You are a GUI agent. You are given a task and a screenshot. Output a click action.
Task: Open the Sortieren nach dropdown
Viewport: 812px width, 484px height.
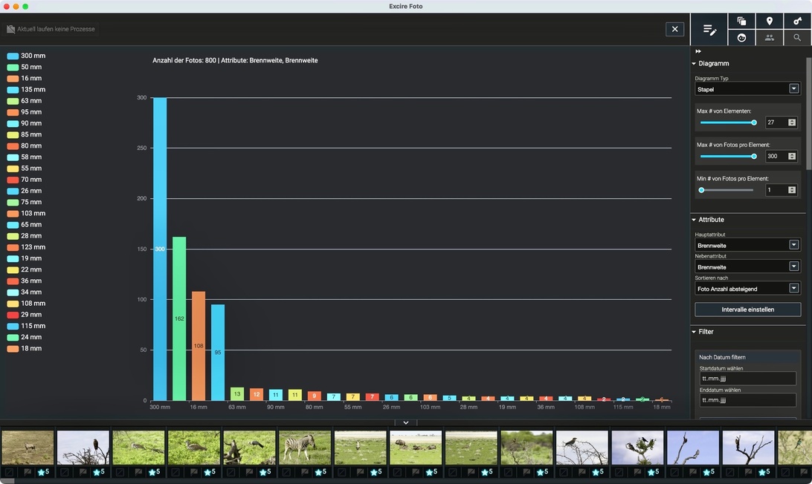tap(747, 288)
